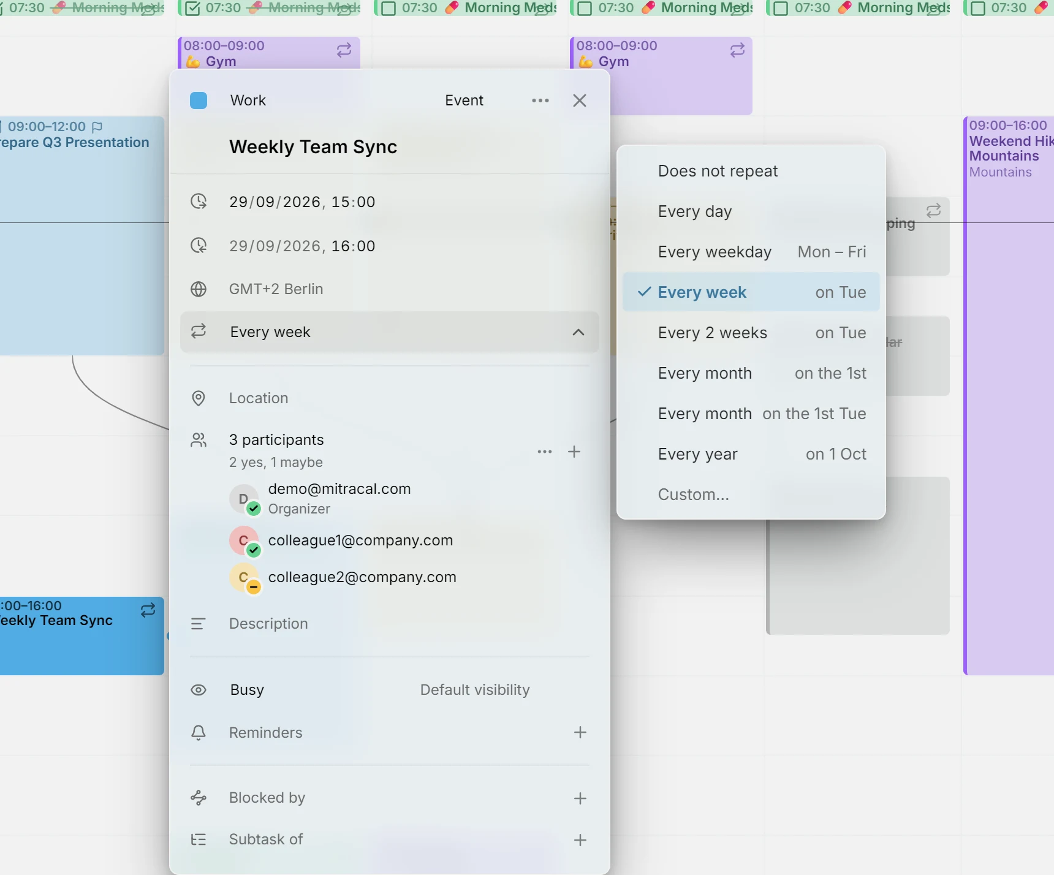Click the start time clock icon
1054x875 pixels.
click(199, 202)
